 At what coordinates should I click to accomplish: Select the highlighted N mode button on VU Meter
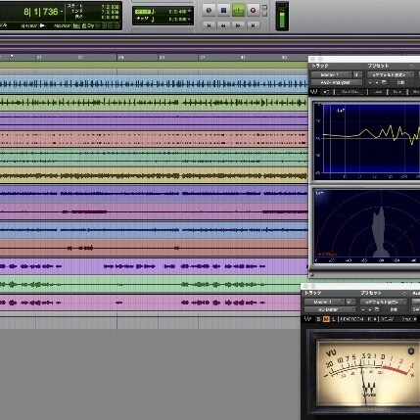[x=326, y=319]
